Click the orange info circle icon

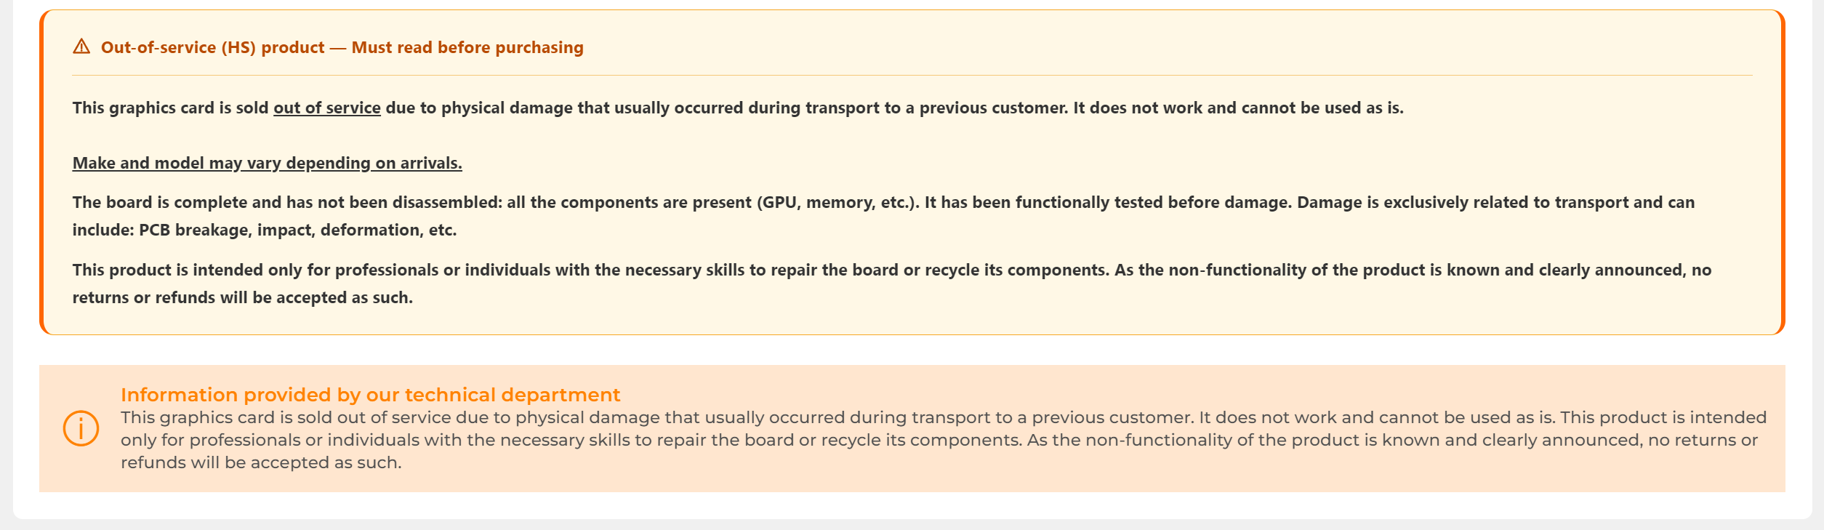click(81, 428)
